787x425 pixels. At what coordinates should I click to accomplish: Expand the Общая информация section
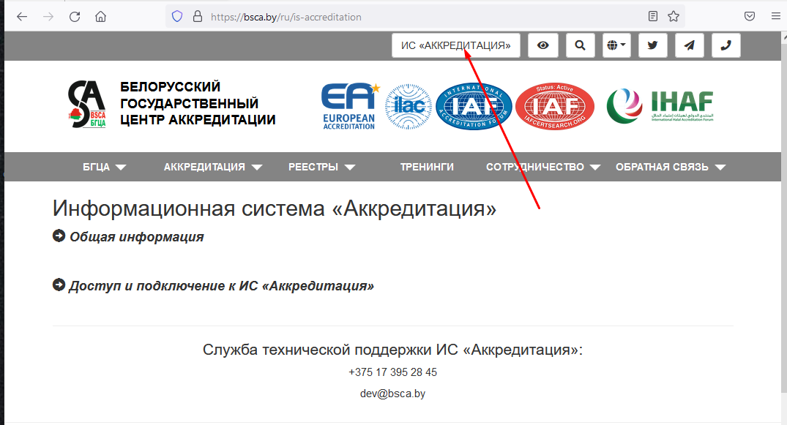point(136,237)
